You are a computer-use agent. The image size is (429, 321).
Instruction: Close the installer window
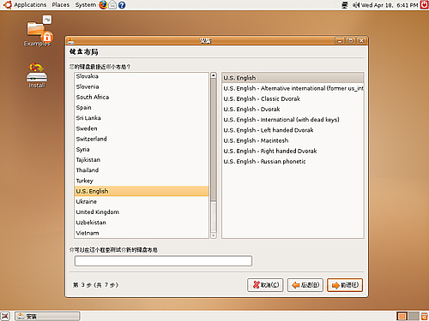point(361,41)
